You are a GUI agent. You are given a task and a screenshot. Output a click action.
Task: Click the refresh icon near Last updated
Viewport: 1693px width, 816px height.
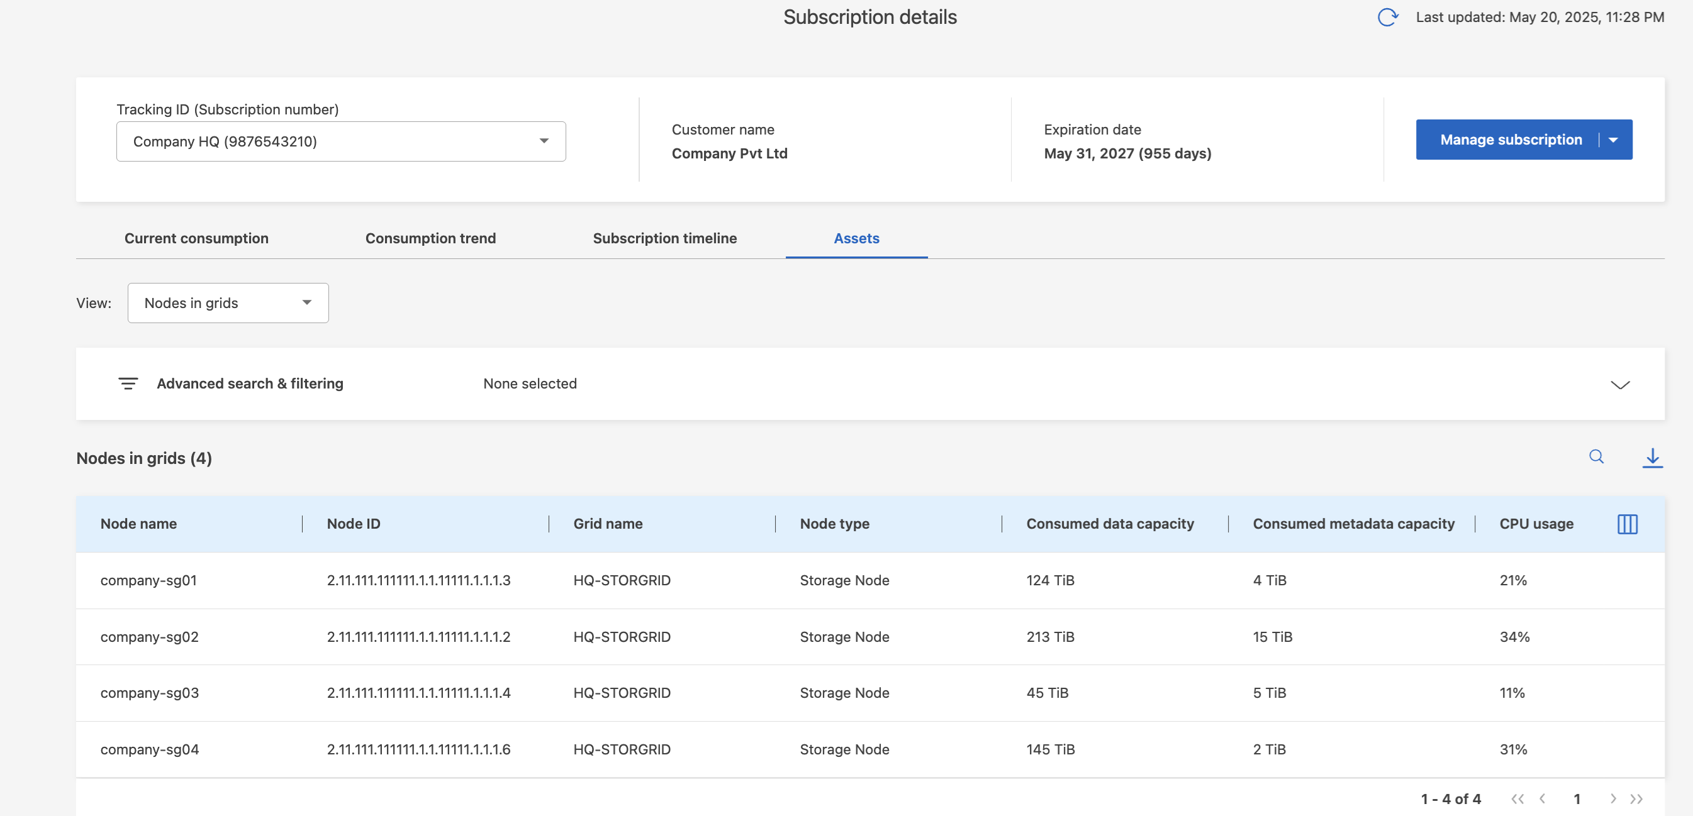click(x=1387, y=17)
